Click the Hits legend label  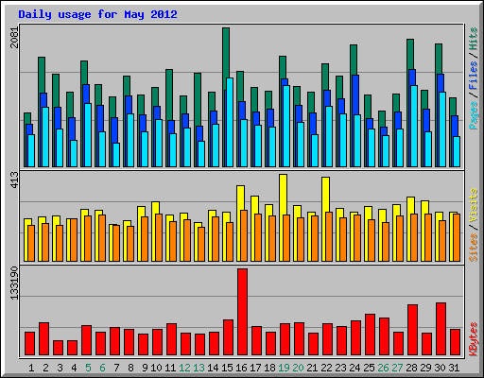(474, 39)
